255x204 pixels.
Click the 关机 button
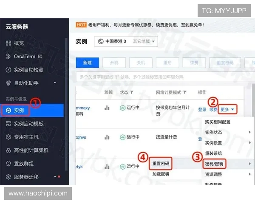141,62
